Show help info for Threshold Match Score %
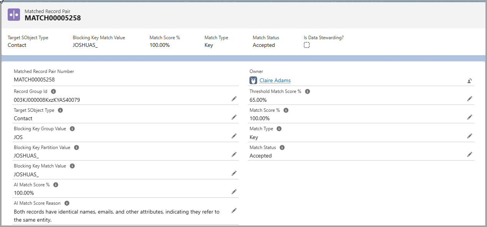The image size is (487, 227). (307, 91)
